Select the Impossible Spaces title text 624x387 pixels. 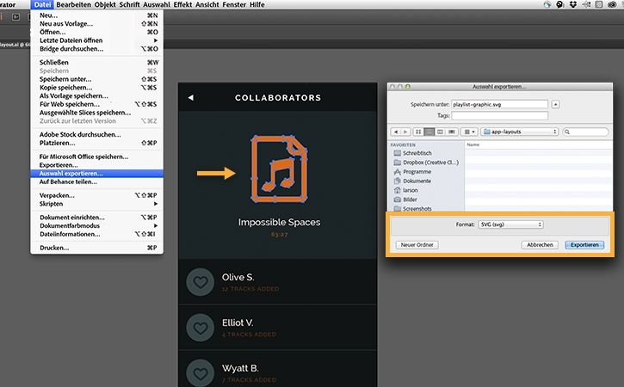(x=279, y=223)
